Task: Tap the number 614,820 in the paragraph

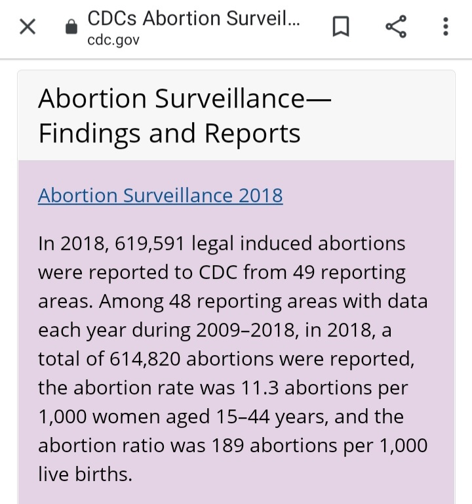Action: click(x=145, y=359)
